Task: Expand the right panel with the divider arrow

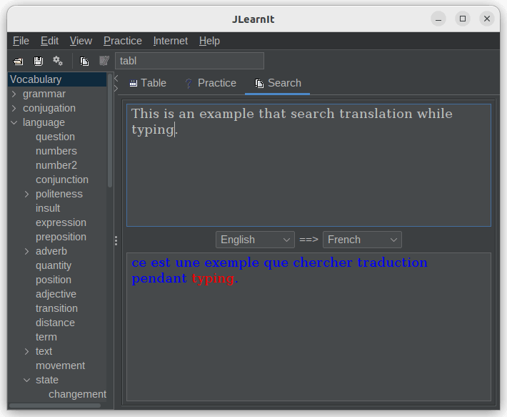Action: click(x=116, y=89)
